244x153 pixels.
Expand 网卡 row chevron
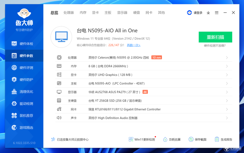click(x=227, y=109)
